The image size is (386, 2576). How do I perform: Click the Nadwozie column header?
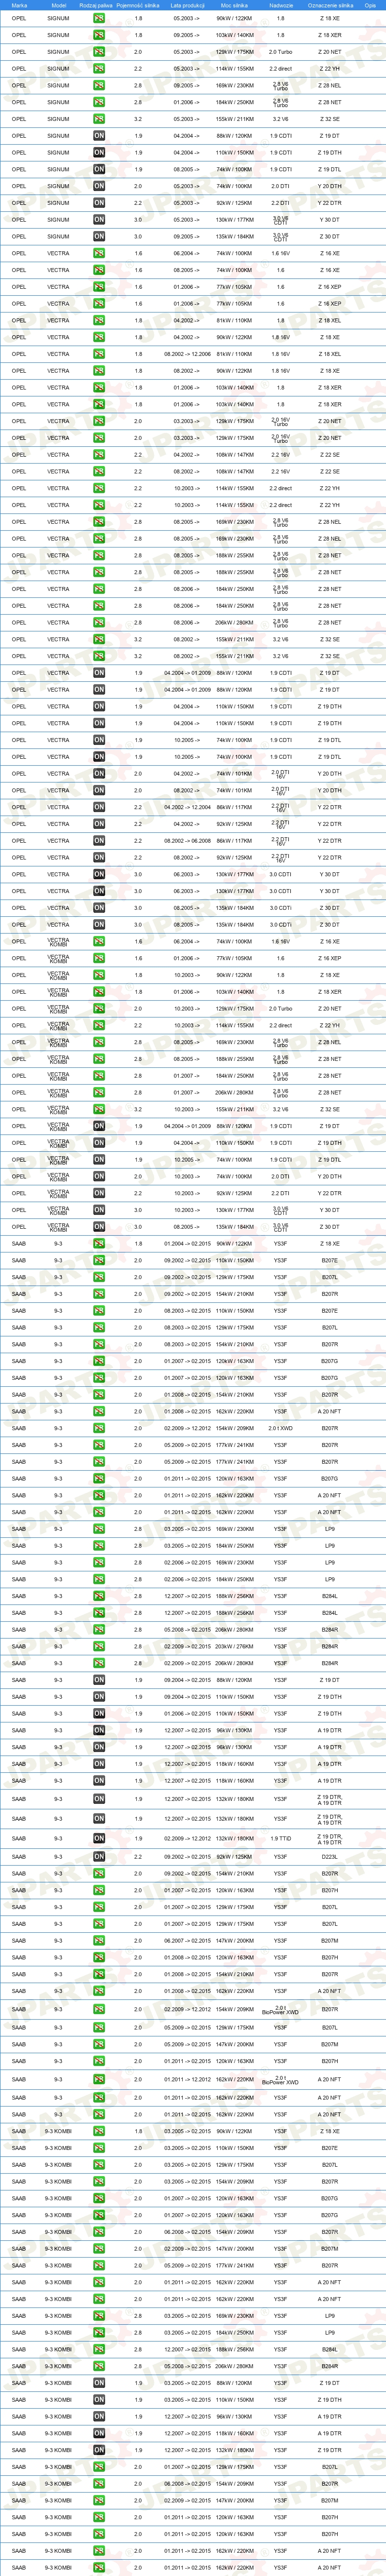pos(281,5)
